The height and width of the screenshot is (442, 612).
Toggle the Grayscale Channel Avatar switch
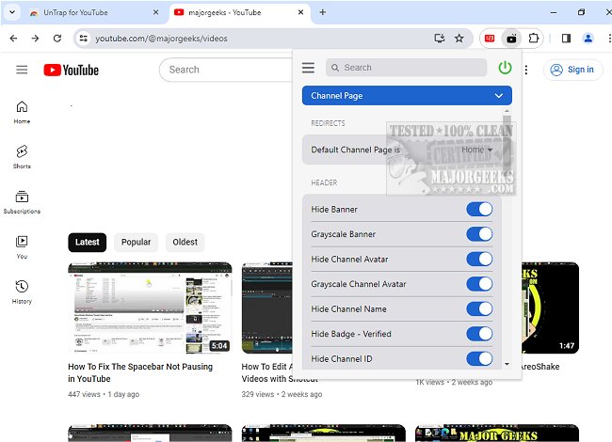[479, 284]
